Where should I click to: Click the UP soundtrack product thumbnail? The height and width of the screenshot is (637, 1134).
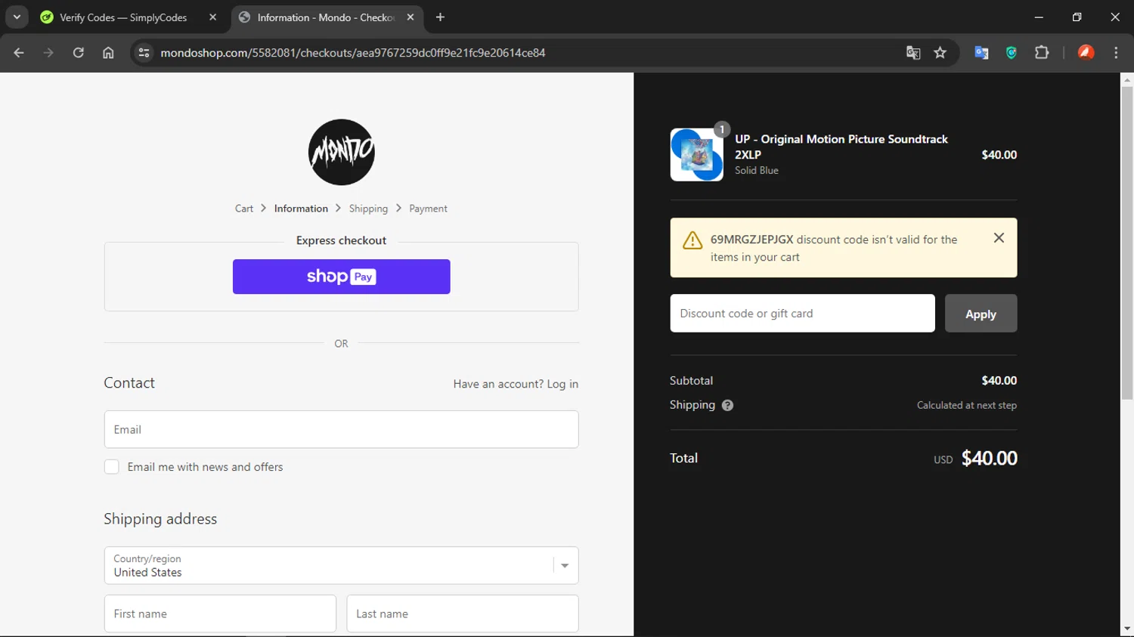click(x=696, y=154)
